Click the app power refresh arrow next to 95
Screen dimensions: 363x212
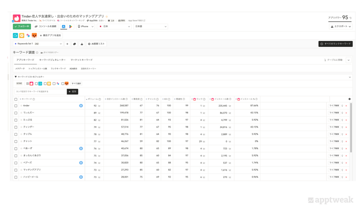point(350,18)
